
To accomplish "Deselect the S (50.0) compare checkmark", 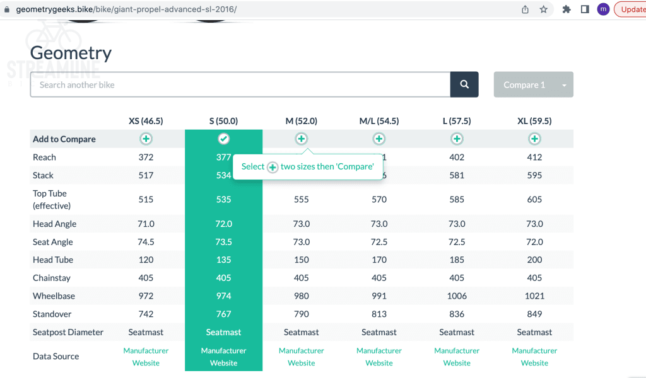I will coord(223,139).
